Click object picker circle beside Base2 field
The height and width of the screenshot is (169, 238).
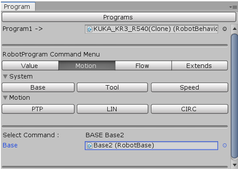point(225,145)
